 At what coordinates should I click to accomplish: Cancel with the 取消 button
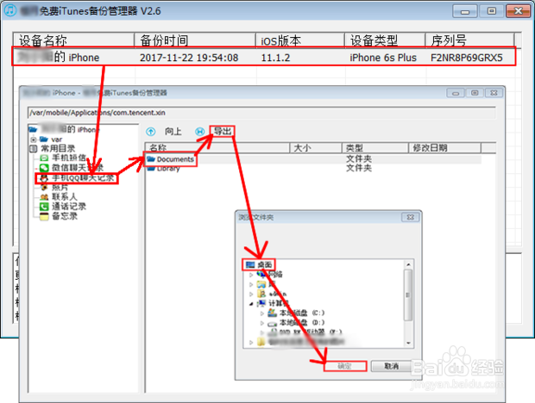(391, 366)
